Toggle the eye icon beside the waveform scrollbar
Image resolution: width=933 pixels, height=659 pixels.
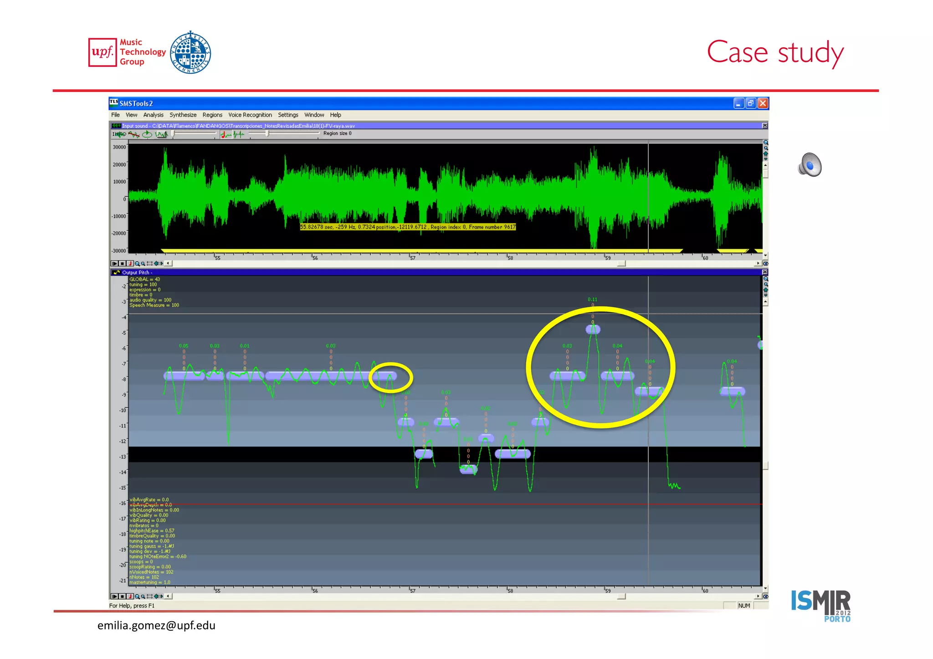[x=765, y=263]
